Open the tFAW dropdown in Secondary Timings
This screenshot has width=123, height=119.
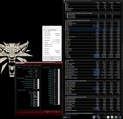click(38, 102)
